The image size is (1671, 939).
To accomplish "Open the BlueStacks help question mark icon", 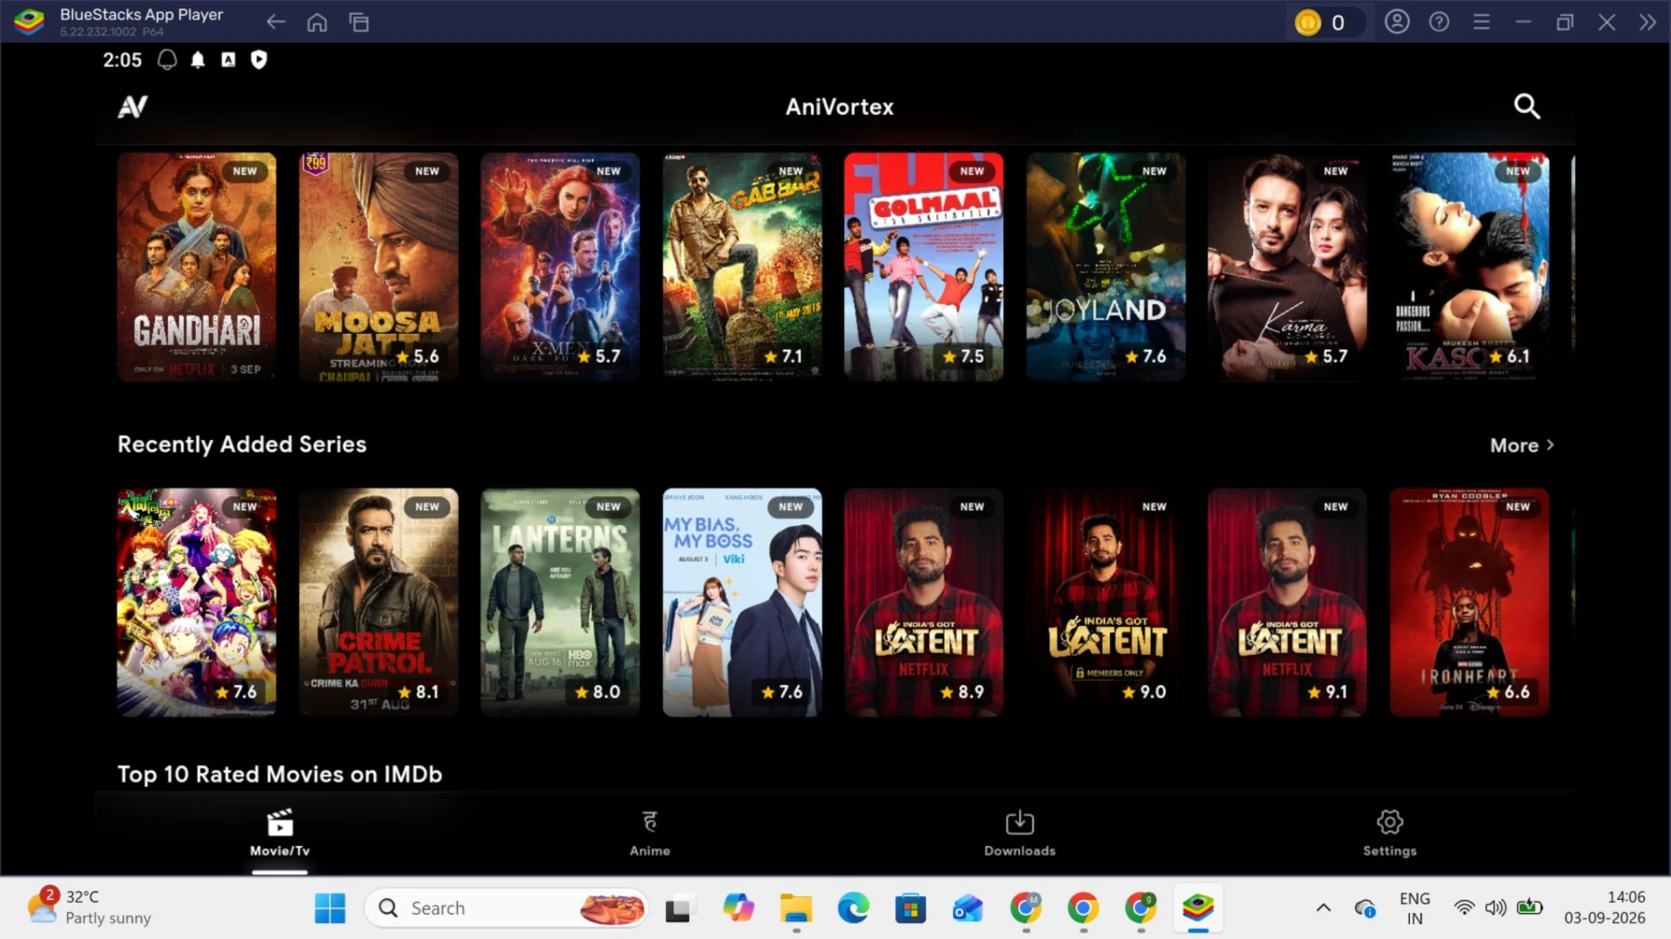I will pyautogui.click(x=1439, y=21).
